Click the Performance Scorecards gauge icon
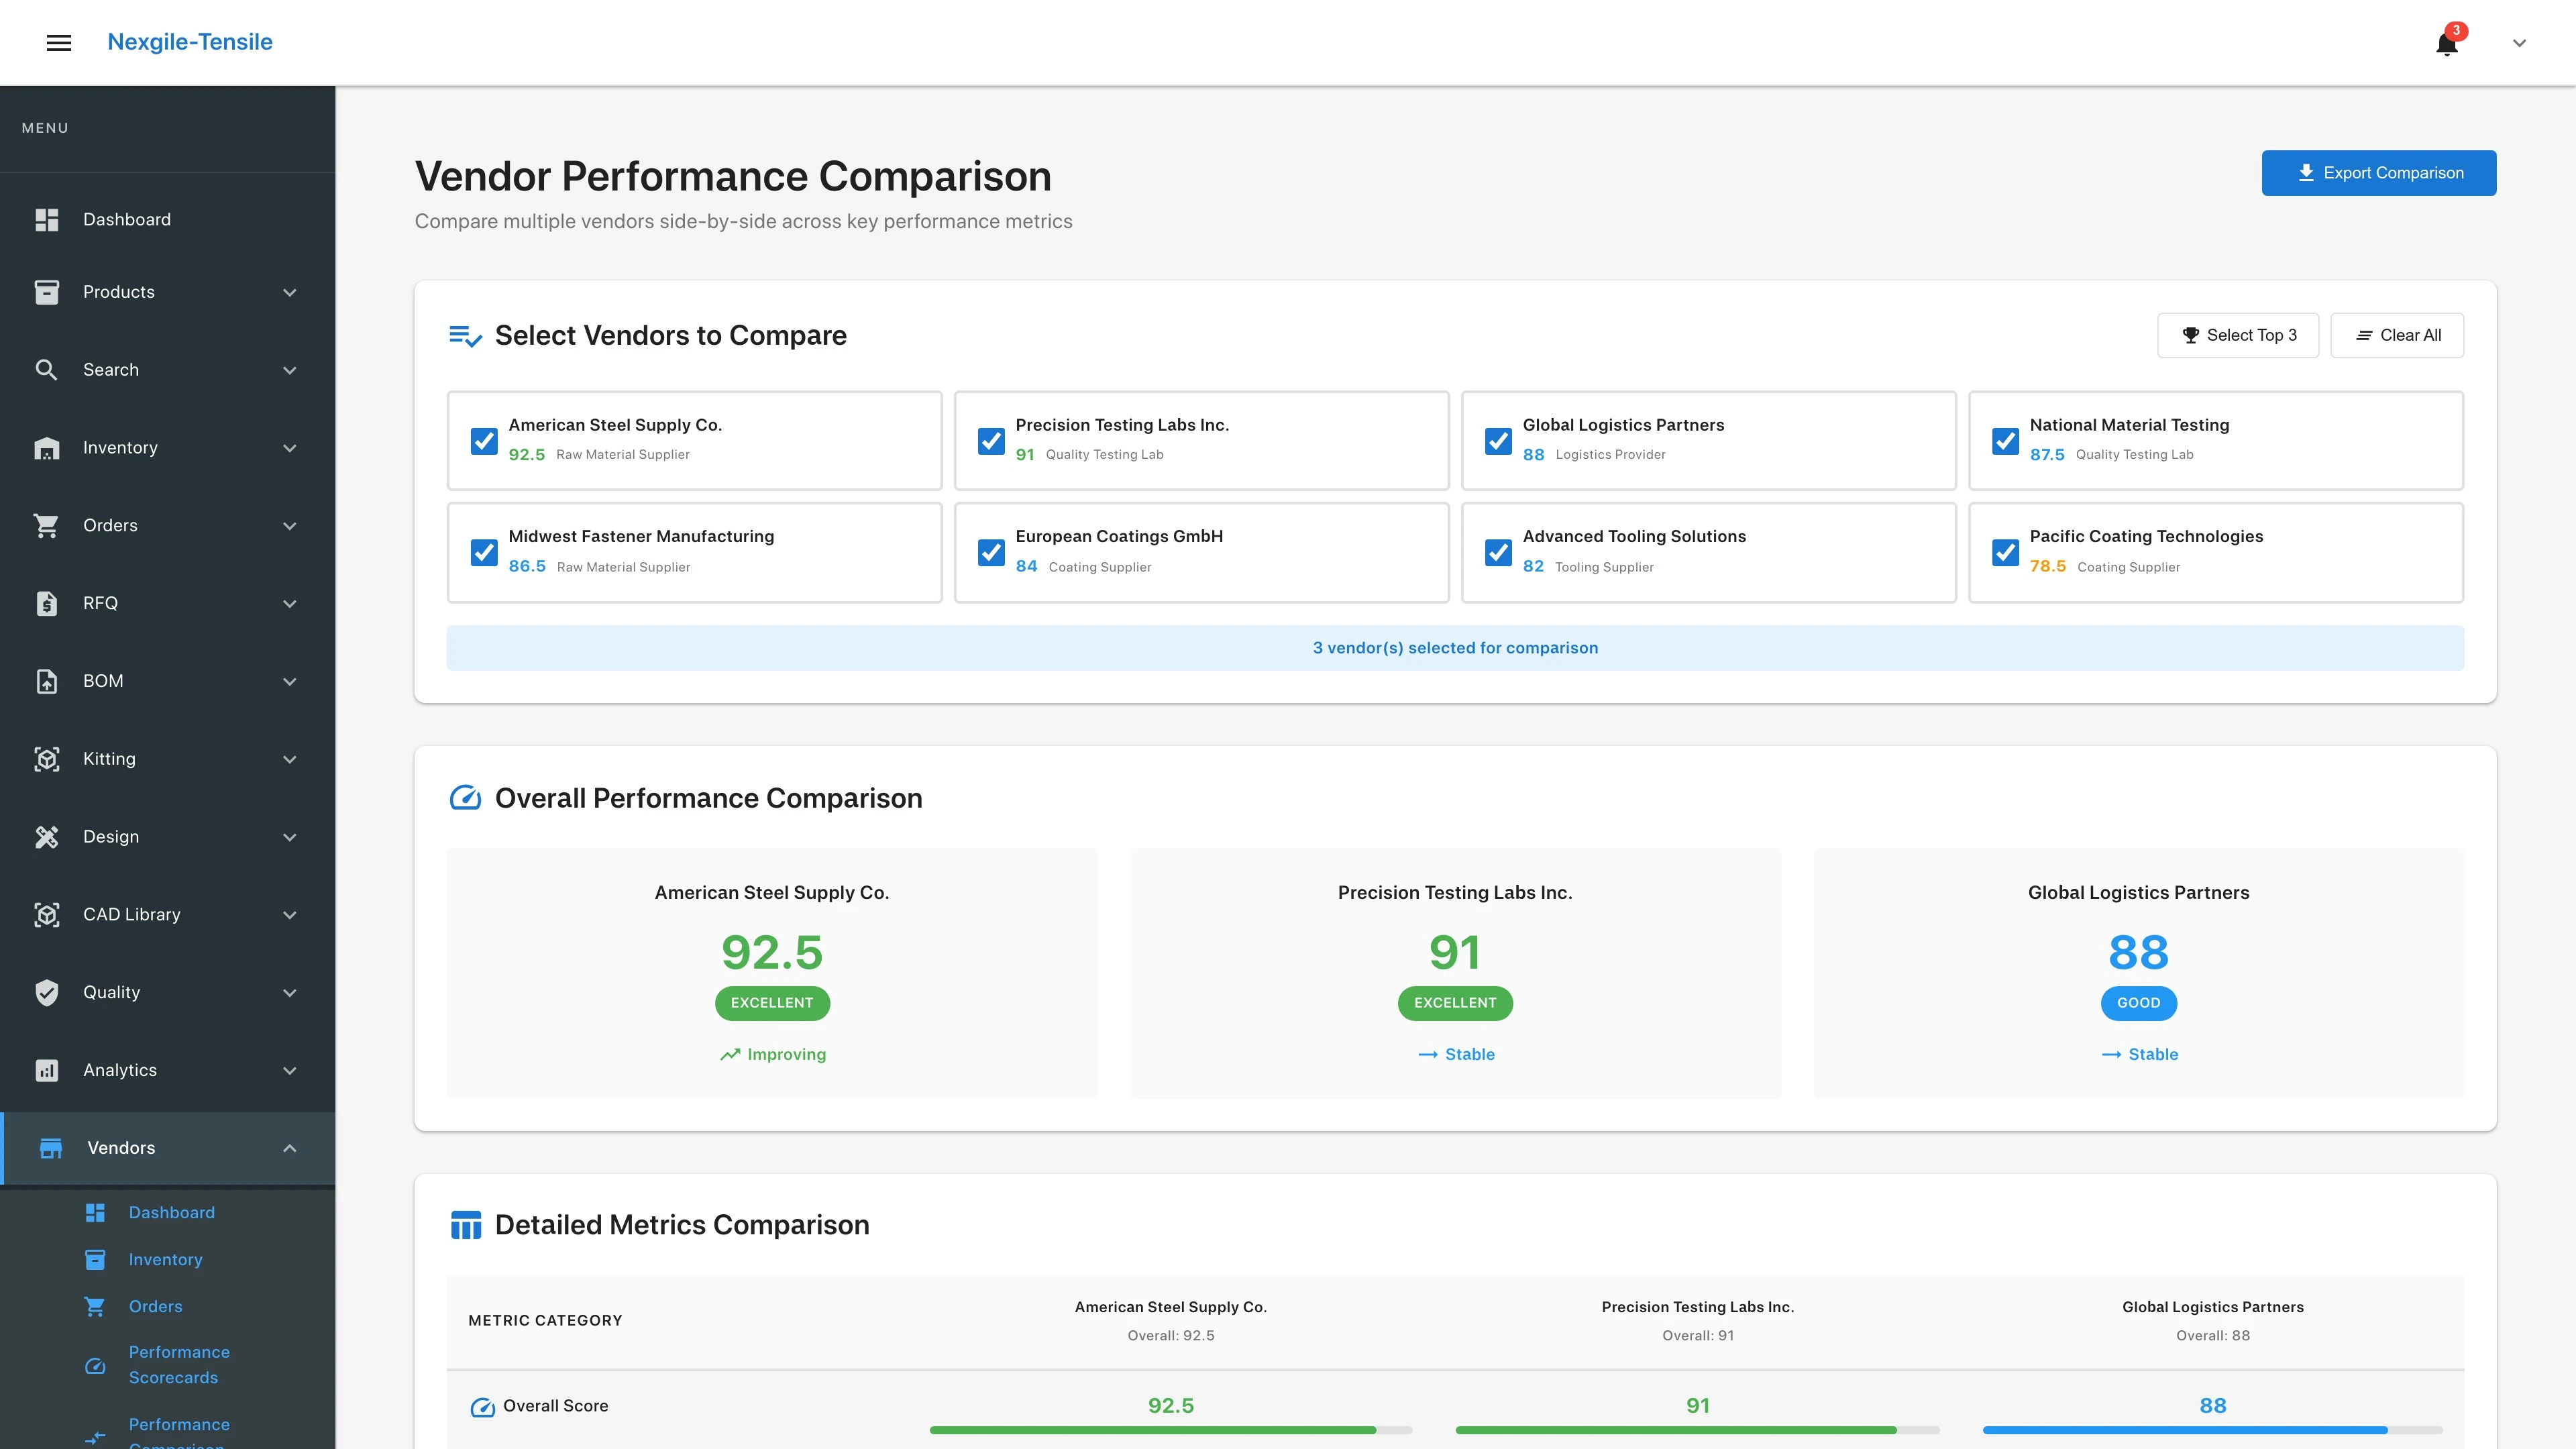Image resolution: width=2576 pixels, height=1449 pixels. (96, 1365)
